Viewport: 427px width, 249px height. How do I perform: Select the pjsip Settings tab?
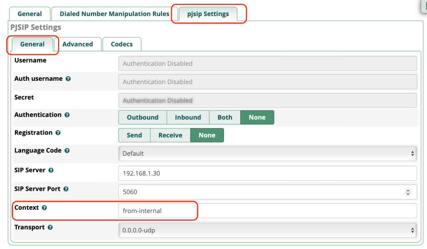point(208,14)
